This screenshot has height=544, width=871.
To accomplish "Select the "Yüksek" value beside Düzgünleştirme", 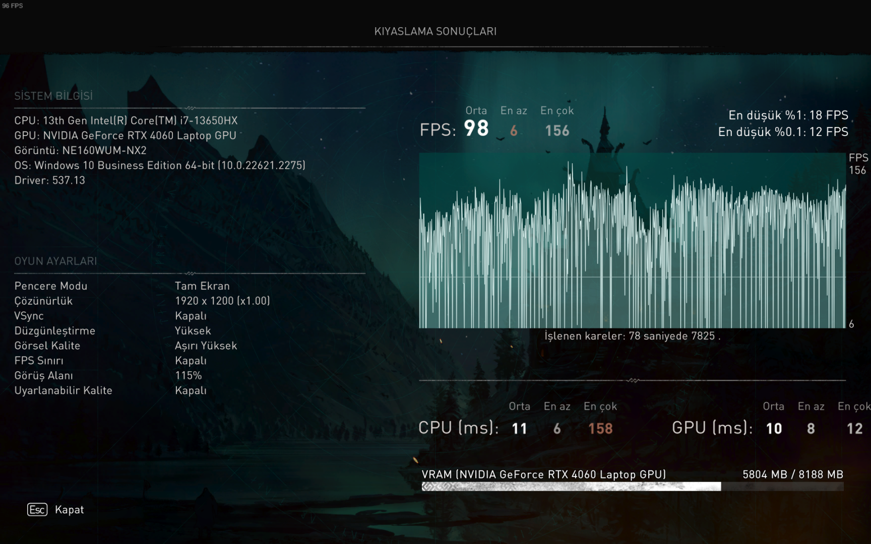I will 193,331.
